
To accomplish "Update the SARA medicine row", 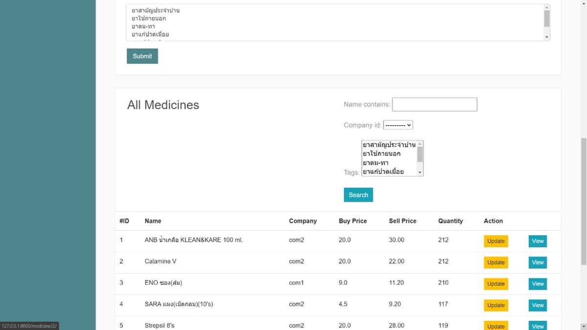I will pos(496,305).
